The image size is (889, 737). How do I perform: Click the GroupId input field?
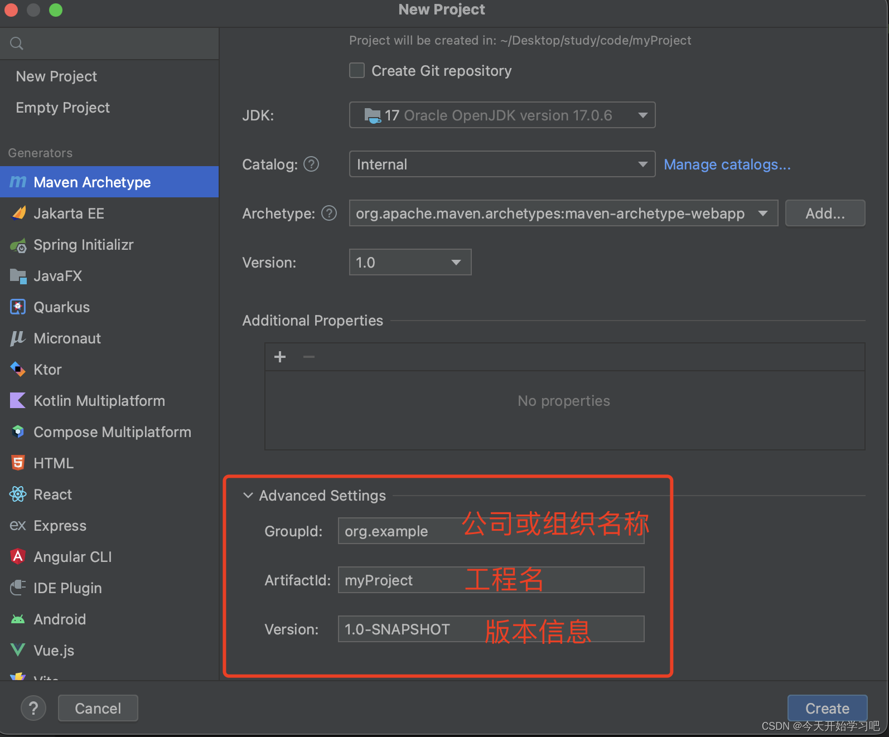point(491,531)
